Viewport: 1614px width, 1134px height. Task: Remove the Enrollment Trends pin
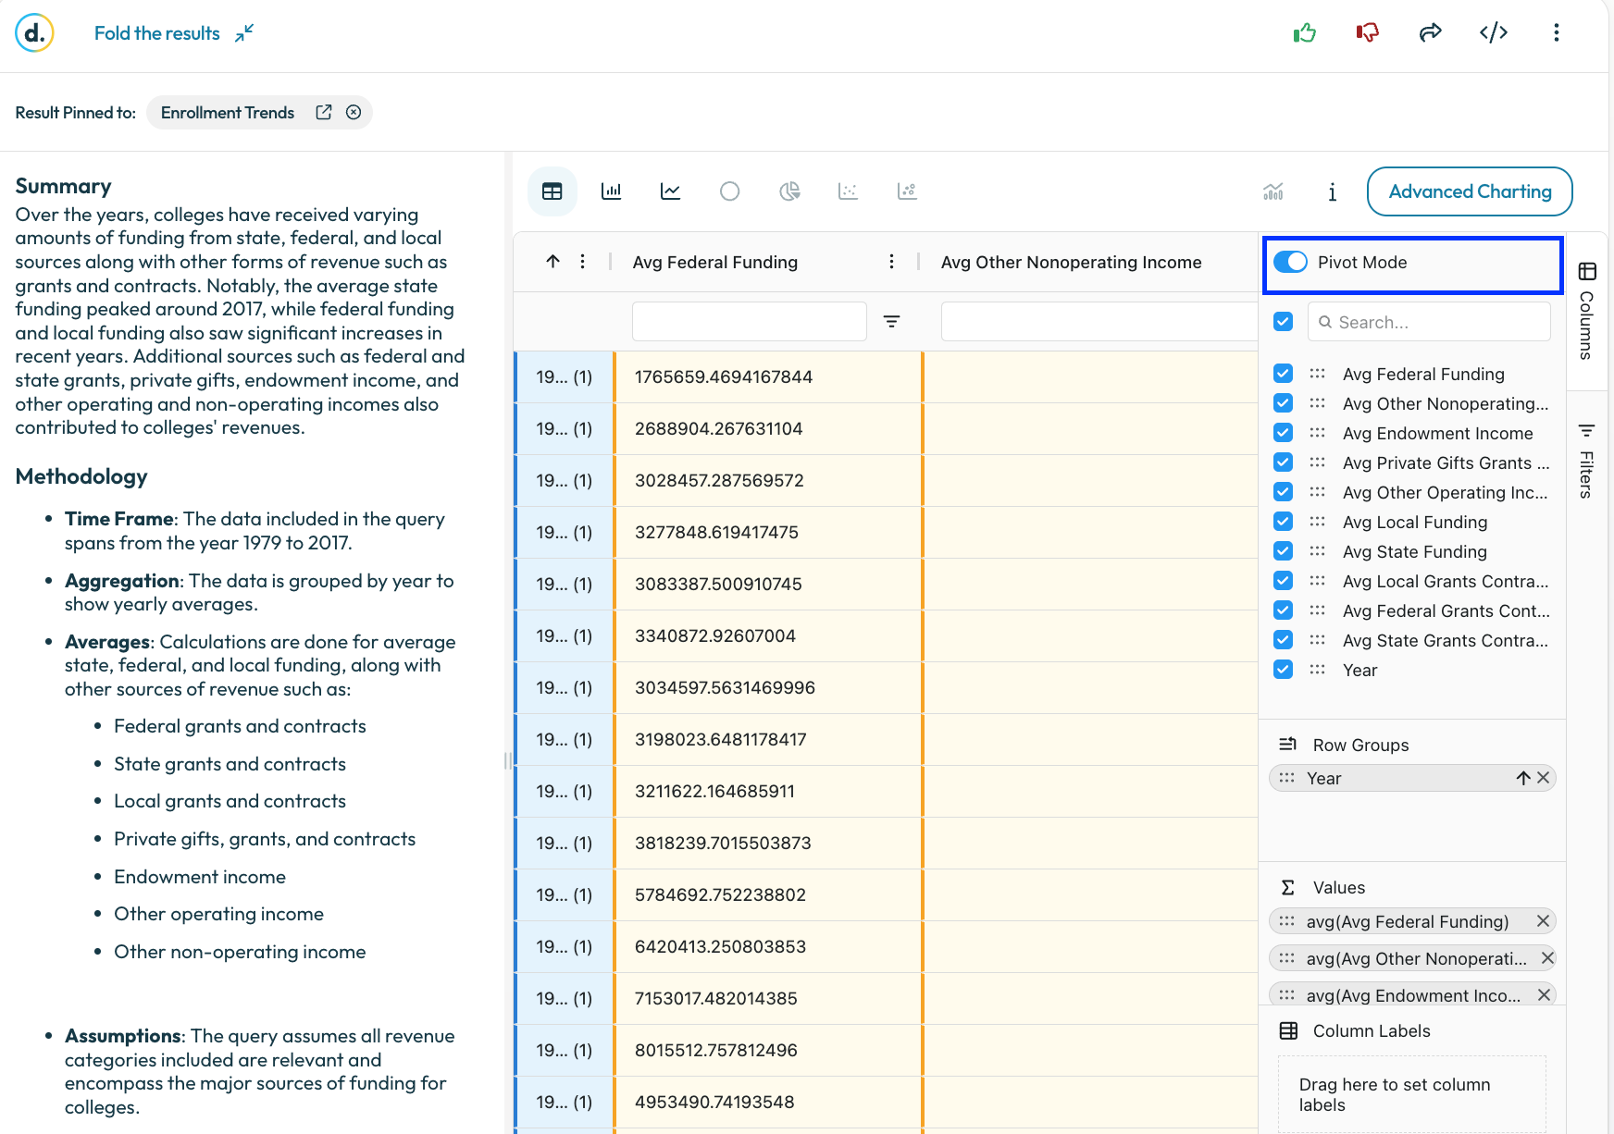coord(354,112)
